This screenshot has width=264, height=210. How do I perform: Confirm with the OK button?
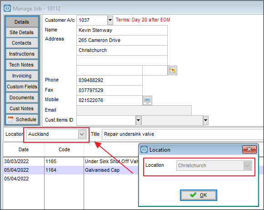point(199,195)
